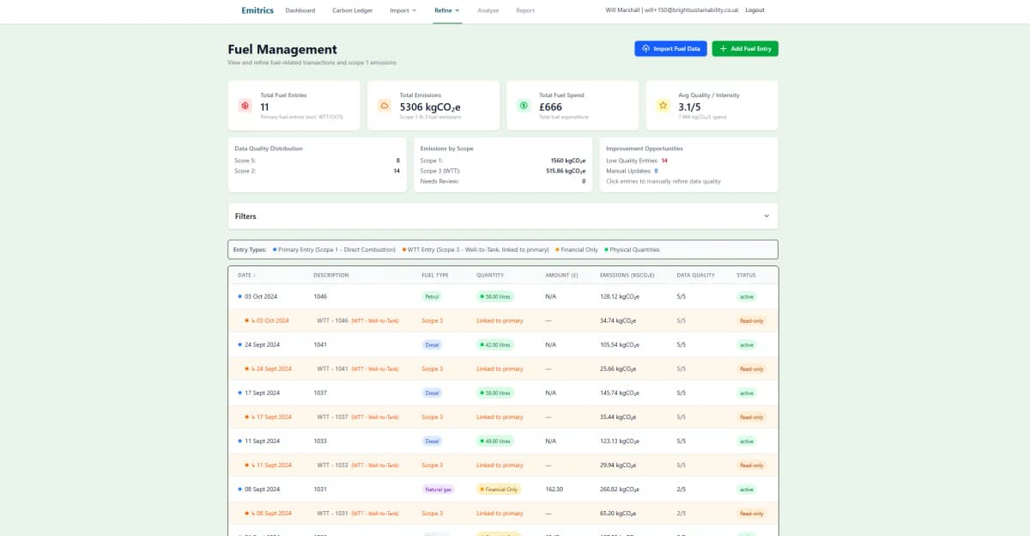
Task: Click the 58.00 litres badge for 1046
Action: (495, 296)
